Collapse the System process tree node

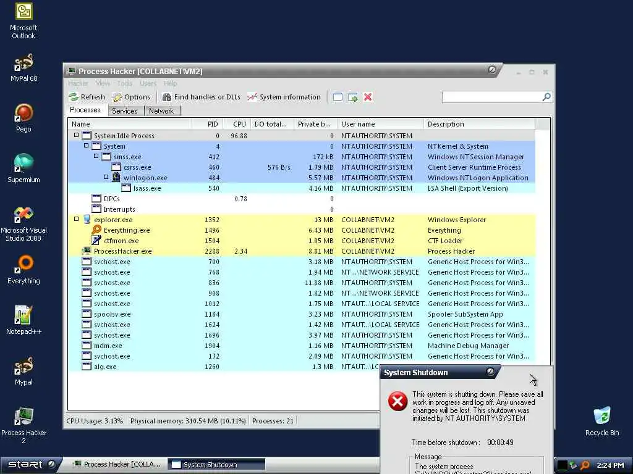pyautogui.click(x=86, y=146)
